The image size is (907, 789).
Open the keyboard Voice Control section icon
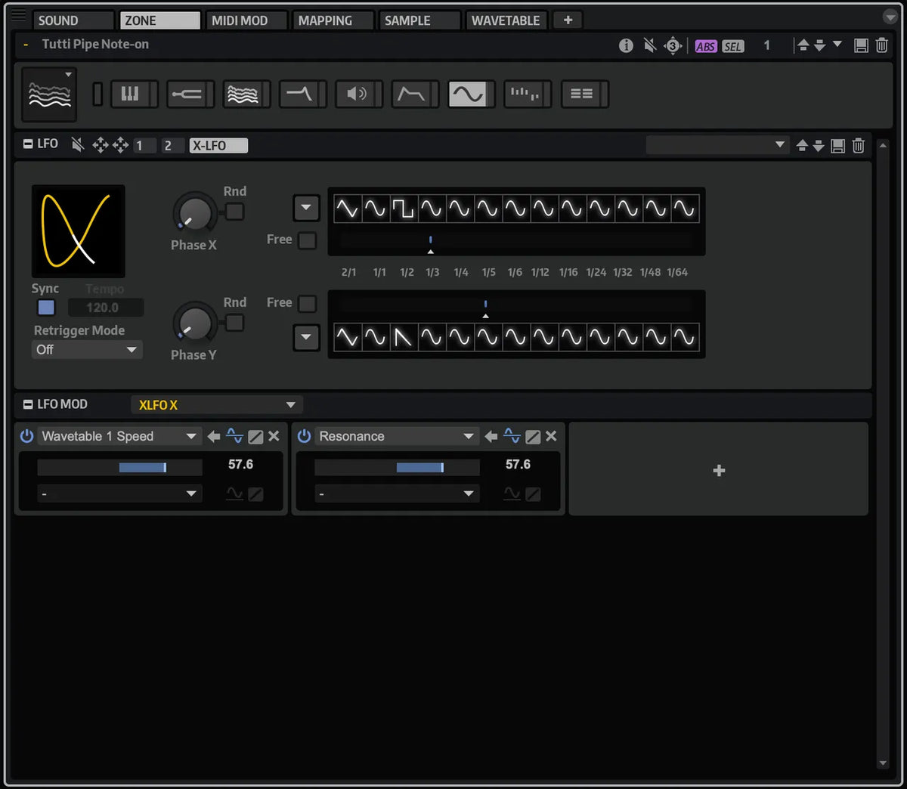tap(130, 94)
